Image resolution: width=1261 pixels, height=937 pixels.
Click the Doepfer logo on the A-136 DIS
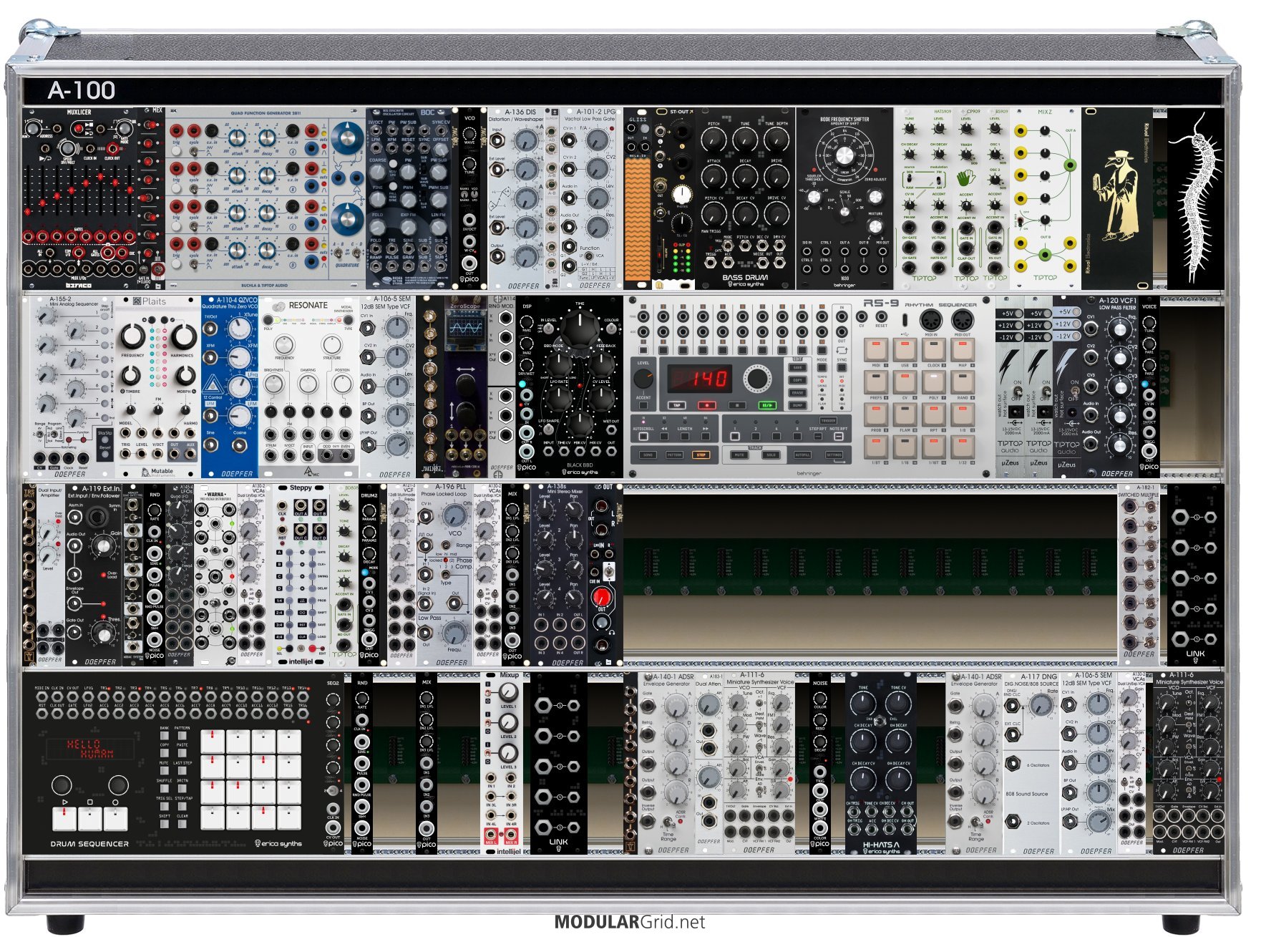tap(524, 285)
